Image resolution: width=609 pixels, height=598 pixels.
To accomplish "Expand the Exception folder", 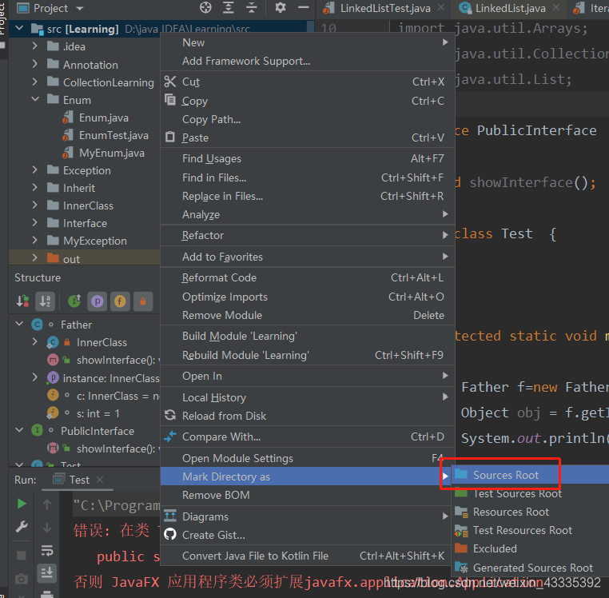I will [x=35, y=169].
